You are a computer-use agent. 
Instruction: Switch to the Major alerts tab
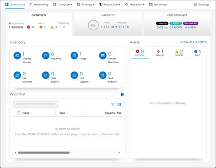(160, 53)
